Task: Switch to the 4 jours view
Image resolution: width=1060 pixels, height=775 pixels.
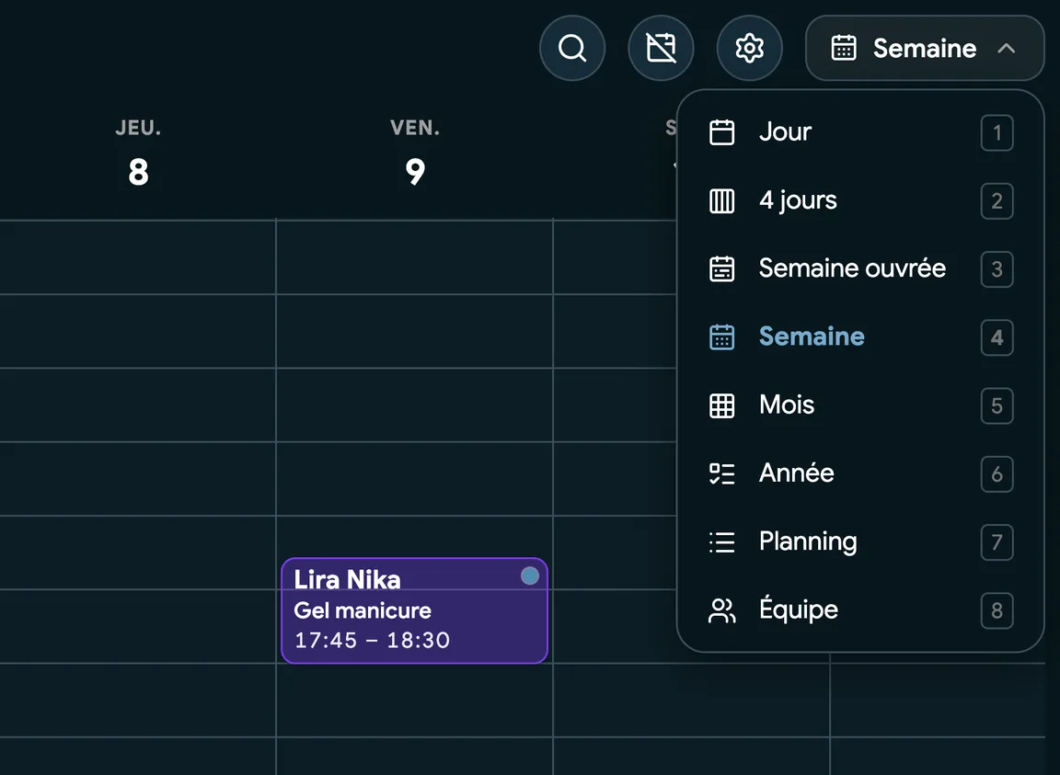Action: coord(860,200)
